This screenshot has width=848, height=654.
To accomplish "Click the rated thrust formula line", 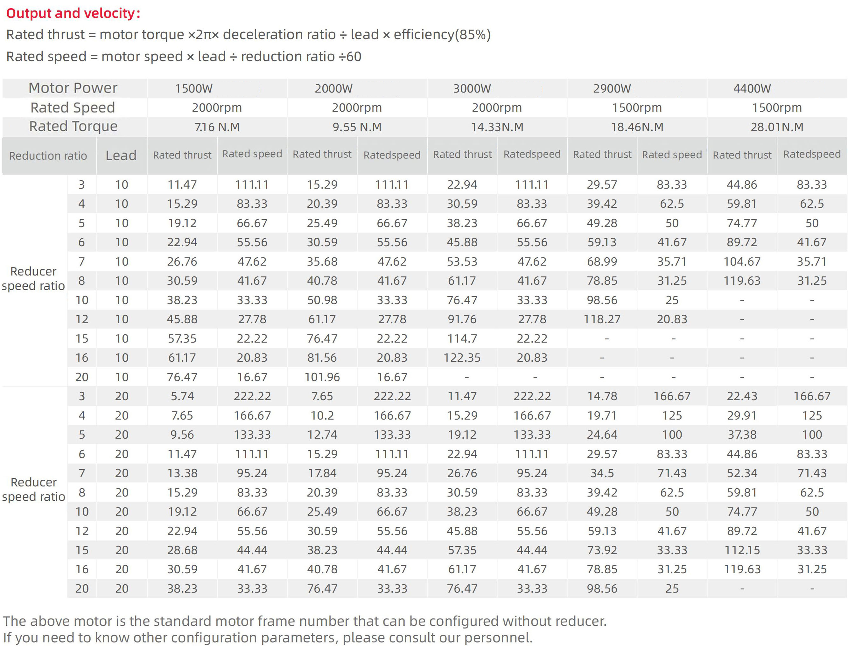I will [x=249, y=35].
